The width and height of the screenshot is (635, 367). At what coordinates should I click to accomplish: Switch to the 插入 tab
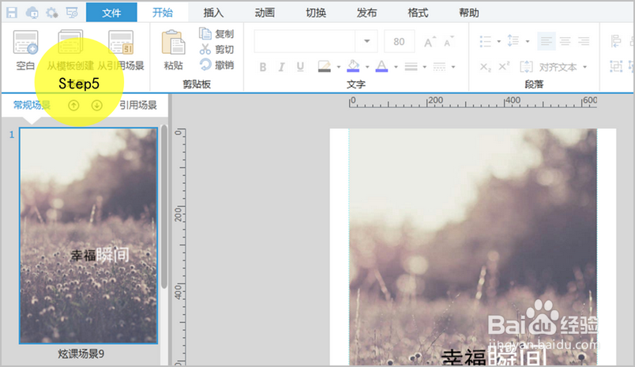coord(213,13)
